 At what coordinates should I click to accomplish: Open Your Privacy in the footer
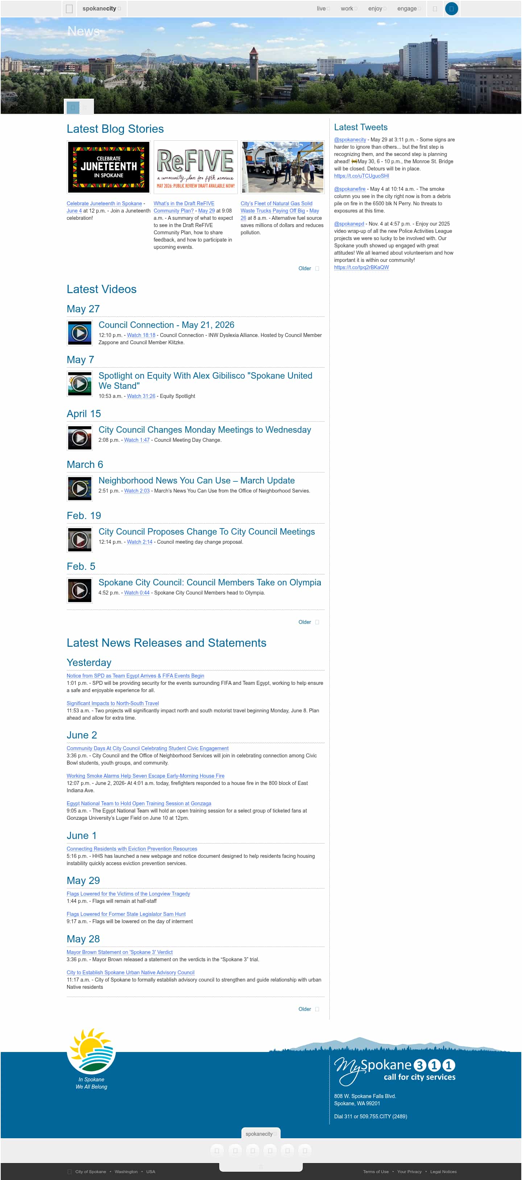[x=409, y=1172]
